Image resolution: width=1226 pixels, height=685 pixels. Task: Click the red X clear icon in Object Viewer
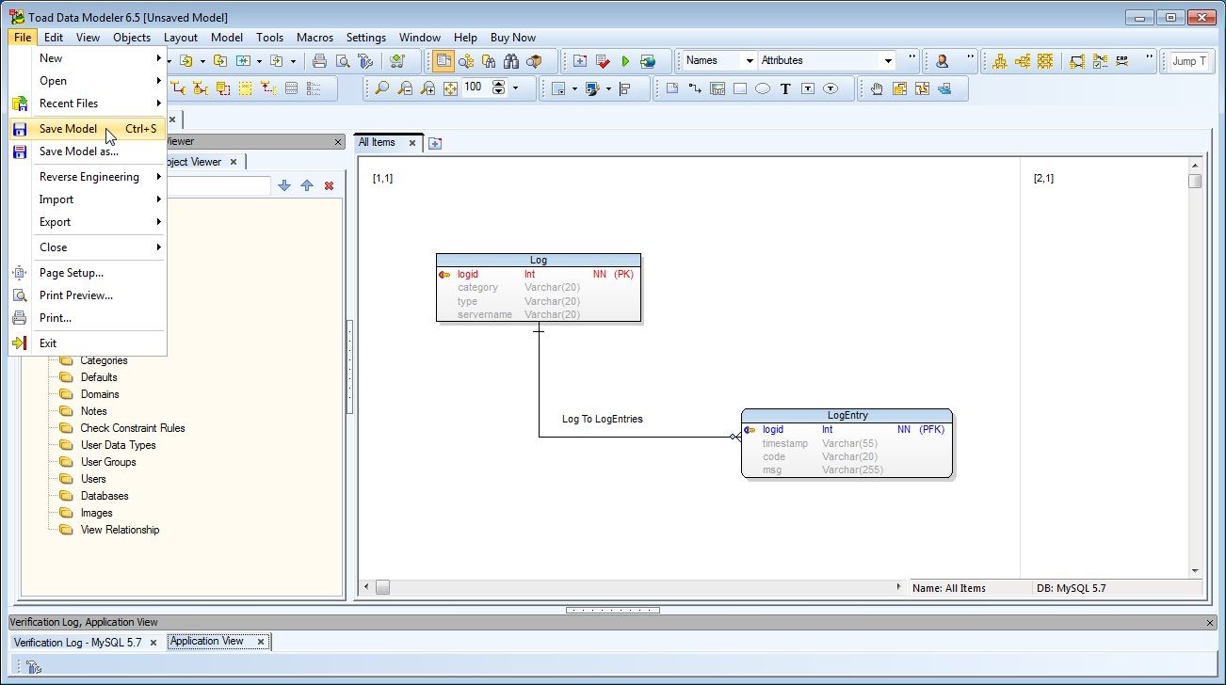point(329,186)
